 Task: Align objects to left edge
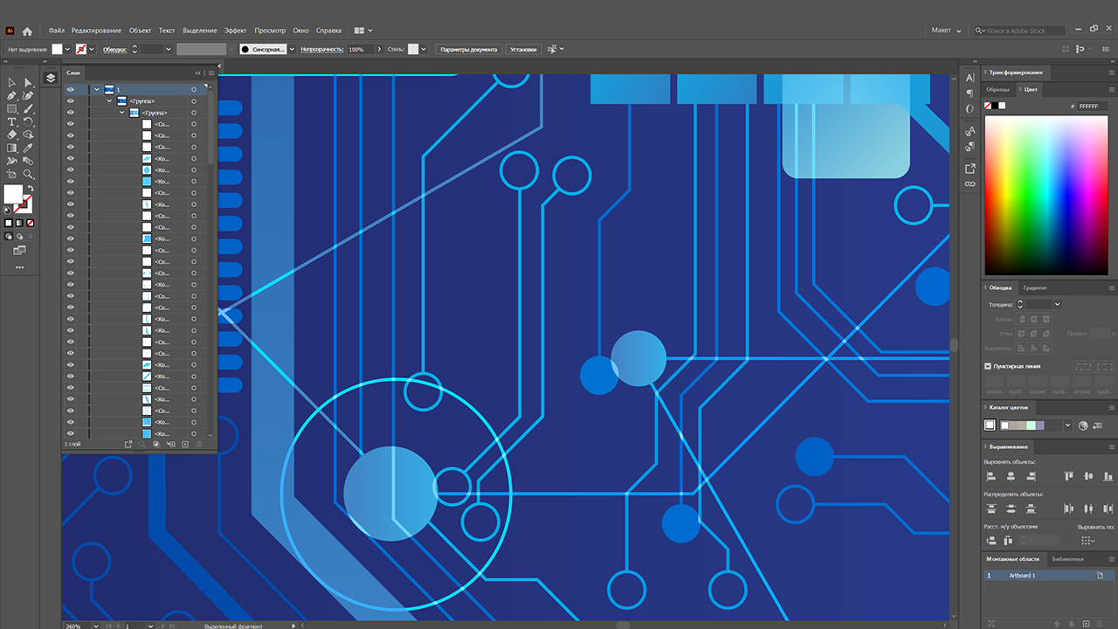[990, 476]
